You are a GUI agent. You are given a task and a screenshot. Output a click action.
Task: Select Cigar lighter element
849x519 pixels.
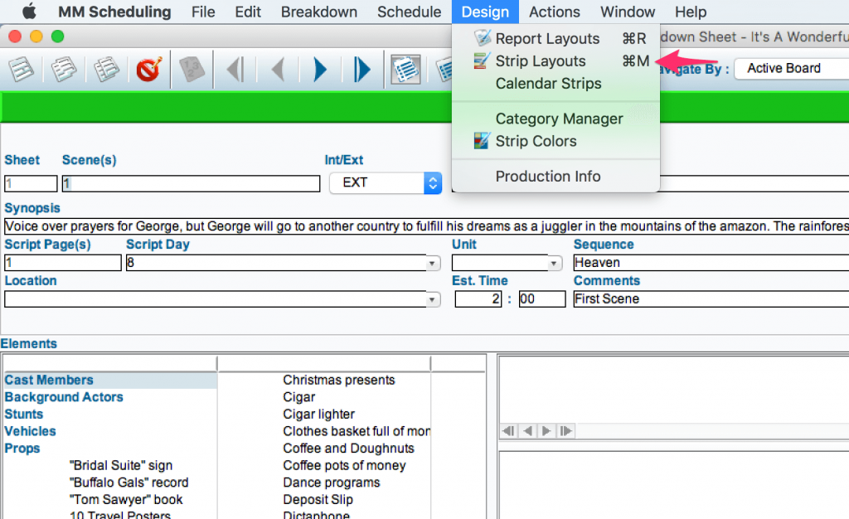pyautogui.click(x=319, y=415)
